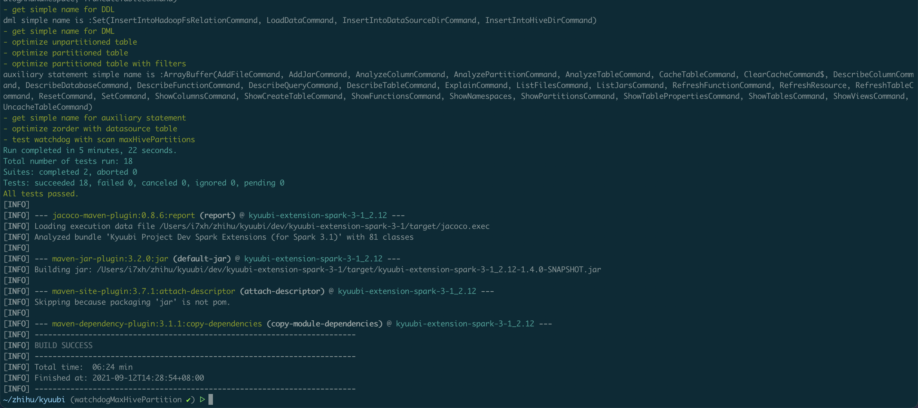The height and width of the screenshot is (408, 918).
Task: Click maven-site-plugin:3.7.1:attach-descriptor text
Action: pyautogui.click(x=144, y=291)
